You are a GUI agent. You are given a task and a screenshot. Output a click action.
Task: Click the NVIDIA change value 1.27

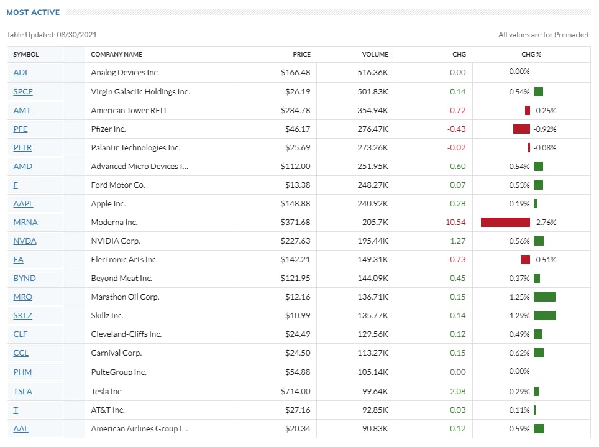click(x=458, y=241)
